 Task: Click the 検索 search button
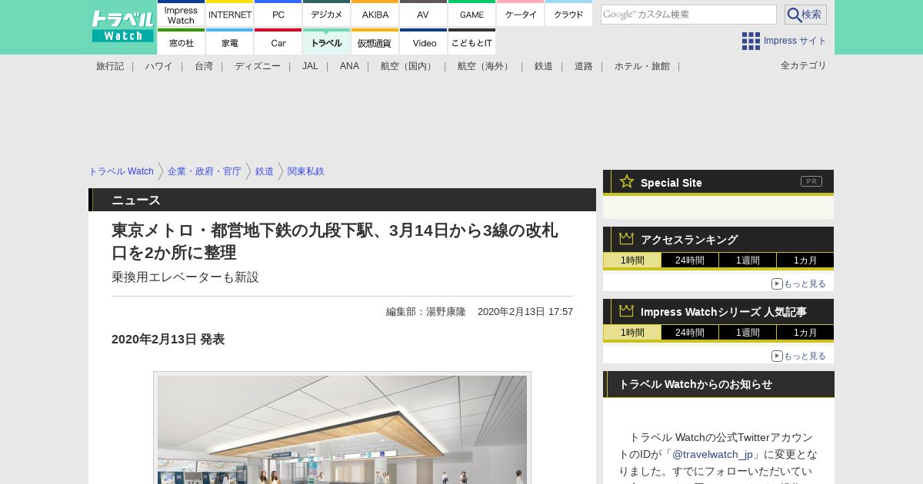[x=805, y=15]
